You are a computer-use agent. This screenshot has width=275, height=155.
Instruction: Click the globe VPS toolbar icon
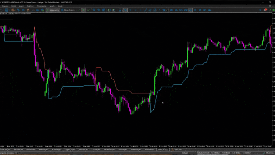tap(37, 10)
